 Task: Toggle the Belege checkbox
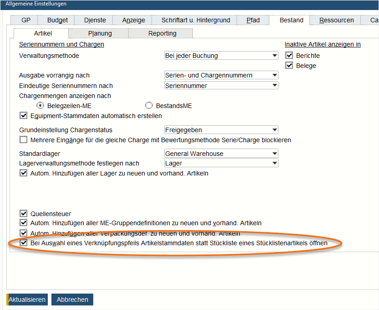289,65
